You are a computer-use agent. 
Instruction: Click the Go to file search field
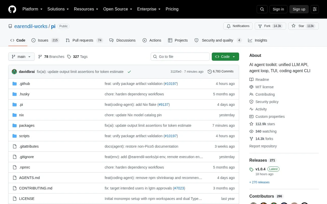180,57
